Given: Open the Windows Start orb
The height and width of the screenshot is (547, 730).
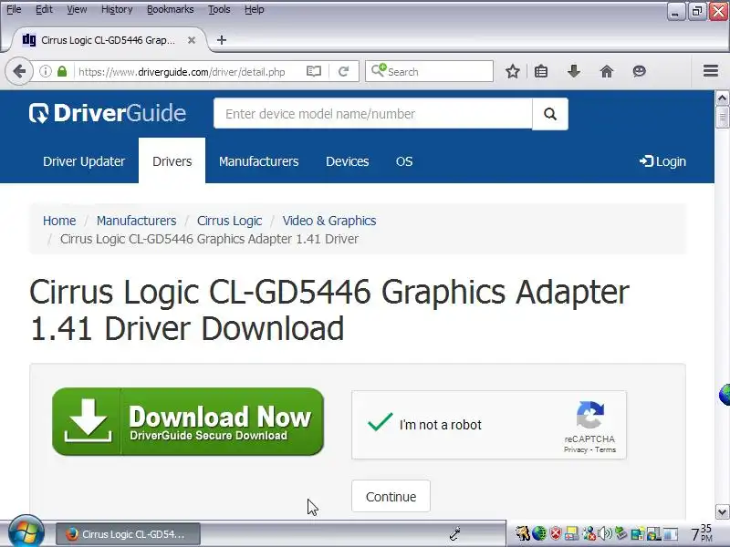Looking at the screenshot, I should pyautogui.click(x=26, y=532).
